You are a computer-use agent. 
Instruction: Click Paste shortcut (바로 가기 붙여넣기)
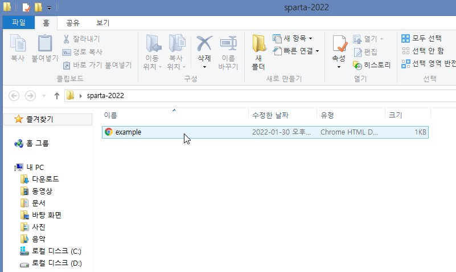[97, 65]
